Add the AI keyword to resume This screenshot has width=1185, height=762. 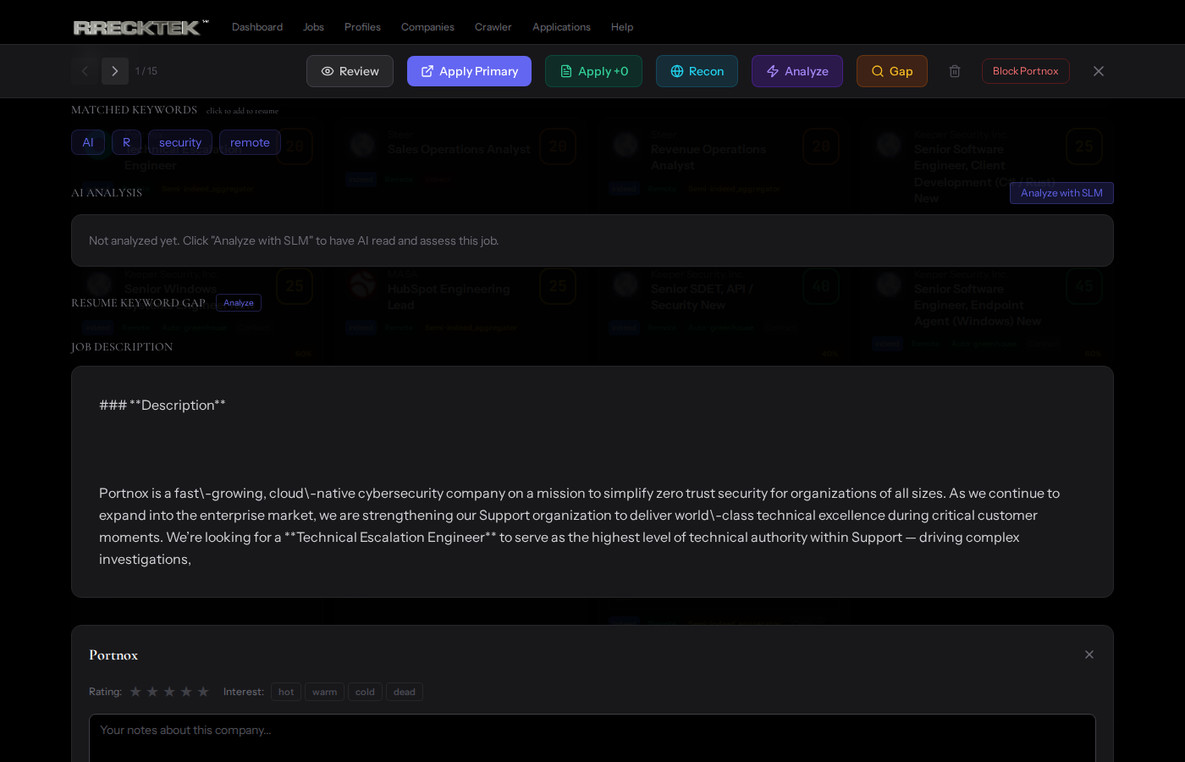coord(88,142)
